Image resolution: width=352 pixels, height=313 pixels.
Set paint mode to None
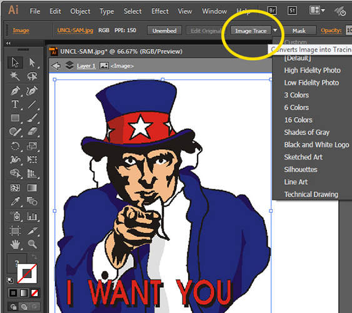(x=34, y=293)
